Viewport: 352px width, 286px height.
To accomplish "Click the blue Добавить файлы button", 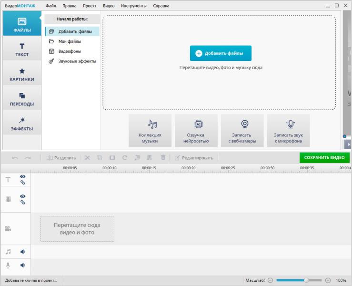I will point(221,53).
